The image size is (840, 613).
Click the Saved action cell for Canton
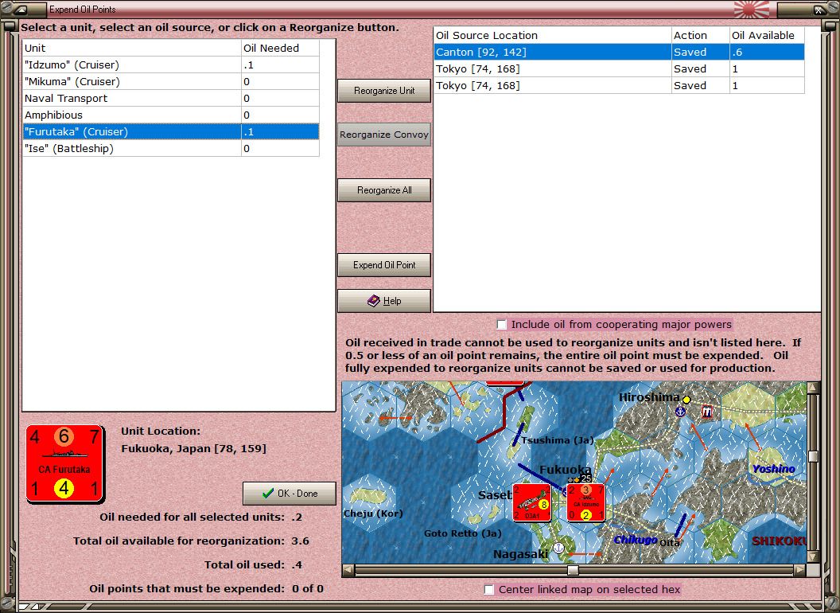pyautogui.click(x=701, y=52)
